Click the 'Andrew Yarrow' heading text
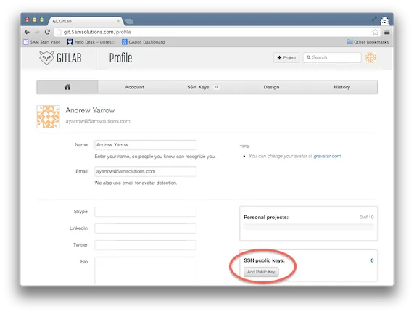This screenshot has height=314, width=414. (90, 110)
